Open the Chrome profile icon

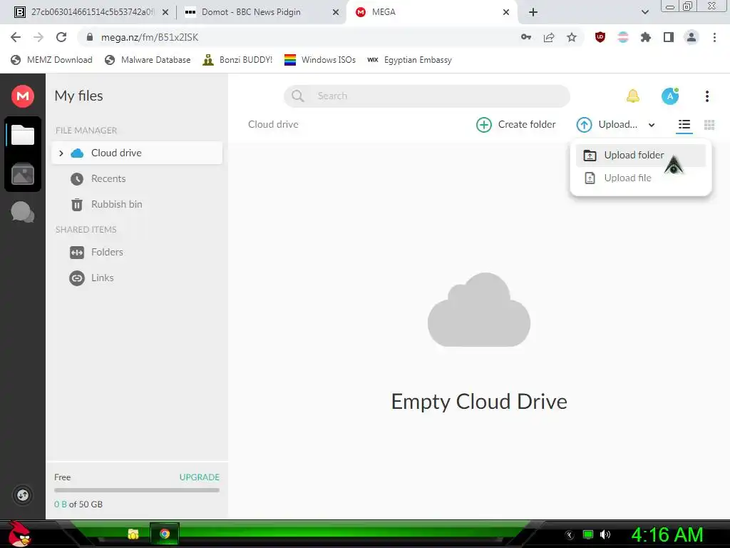coord(692,37)
